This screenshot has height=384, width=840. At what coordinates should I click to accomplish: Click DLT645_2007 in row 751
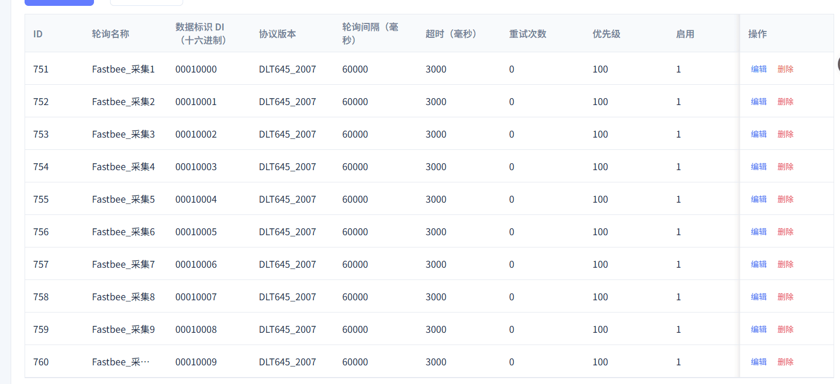point(287,69)
